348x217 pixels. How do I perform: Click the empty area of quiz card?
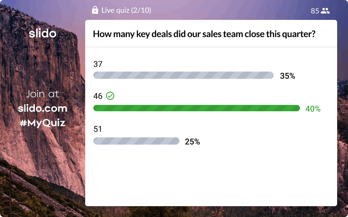211,177
